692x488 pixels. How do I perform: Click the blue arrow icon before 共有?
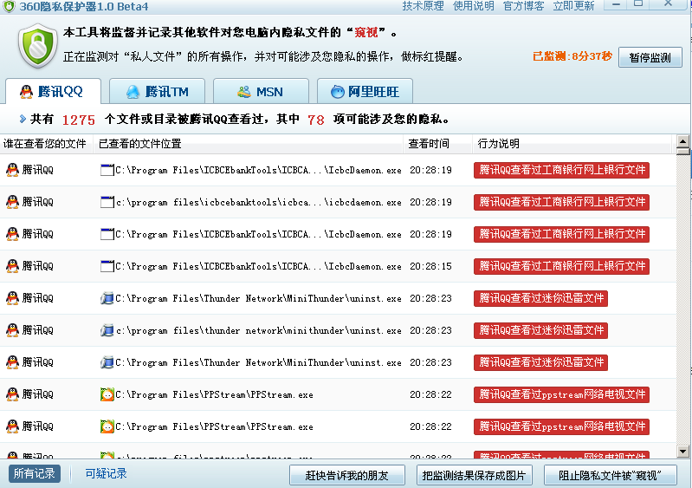[23, 119]
